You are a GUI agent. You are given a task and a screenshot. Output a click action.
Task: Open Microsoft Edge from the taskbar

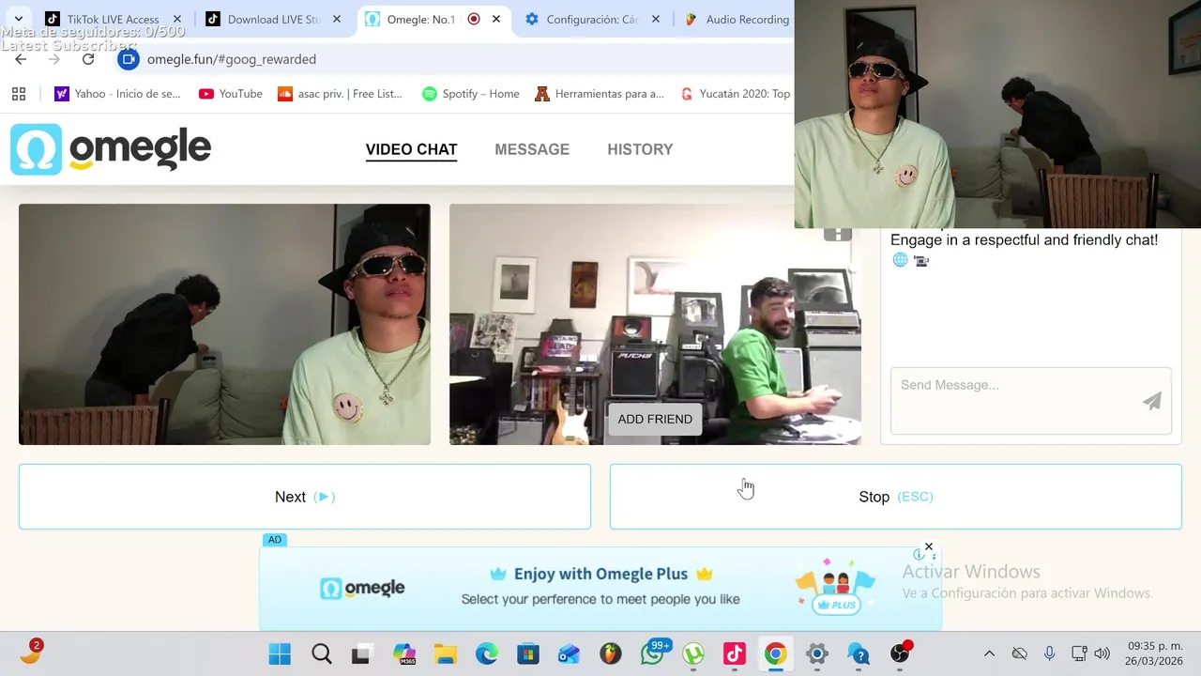tap(487, 653)
